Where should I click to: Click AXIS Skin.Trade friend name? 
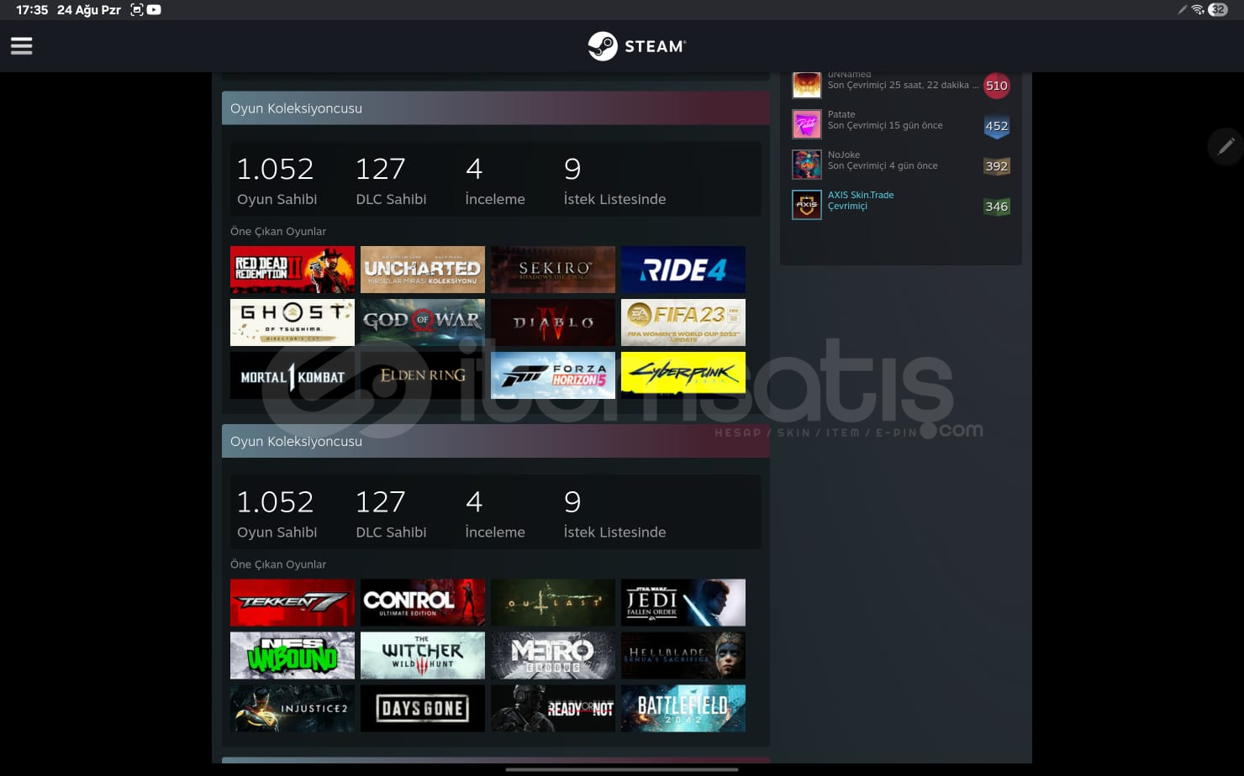point(861,195)
